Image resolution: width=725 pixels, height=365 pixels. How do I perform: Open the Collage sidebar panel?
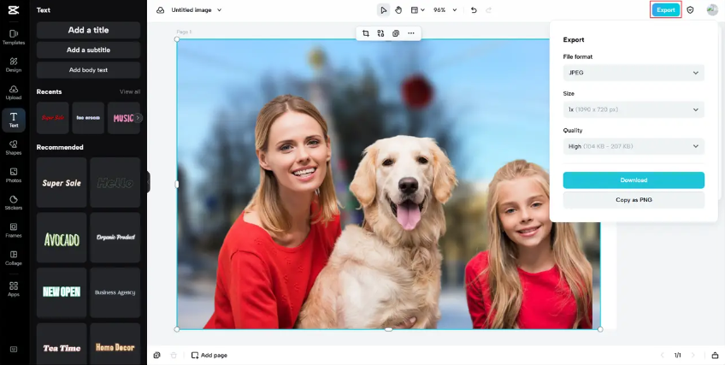click(x=14, y=258)
